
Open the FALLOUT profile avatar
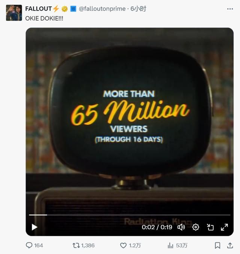[14, 13]
